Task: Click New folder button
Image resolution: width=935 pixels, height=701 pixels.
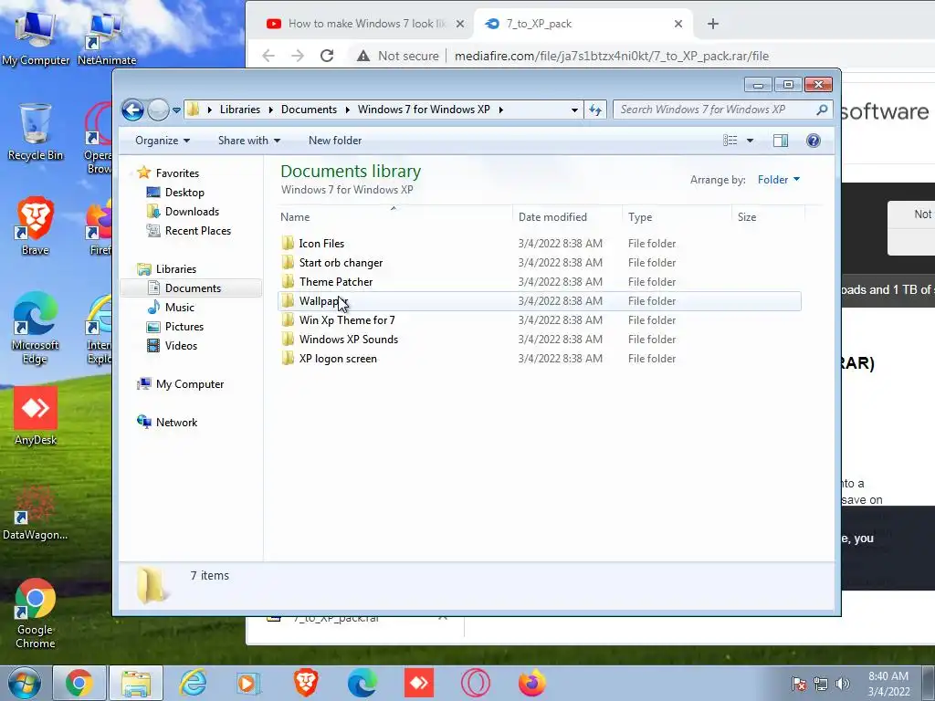Action: (x=334, y=141)
